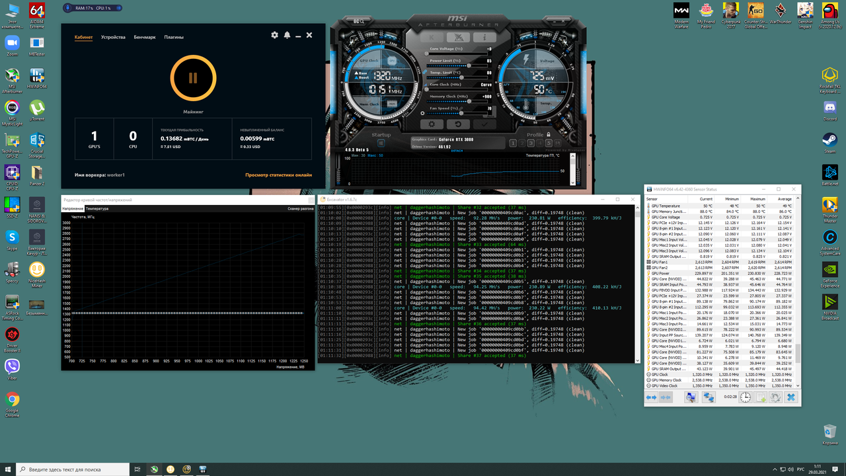The image size is (846, 476).
Task: Adjust the Core Voltage slider
Action: coord(457,54)
